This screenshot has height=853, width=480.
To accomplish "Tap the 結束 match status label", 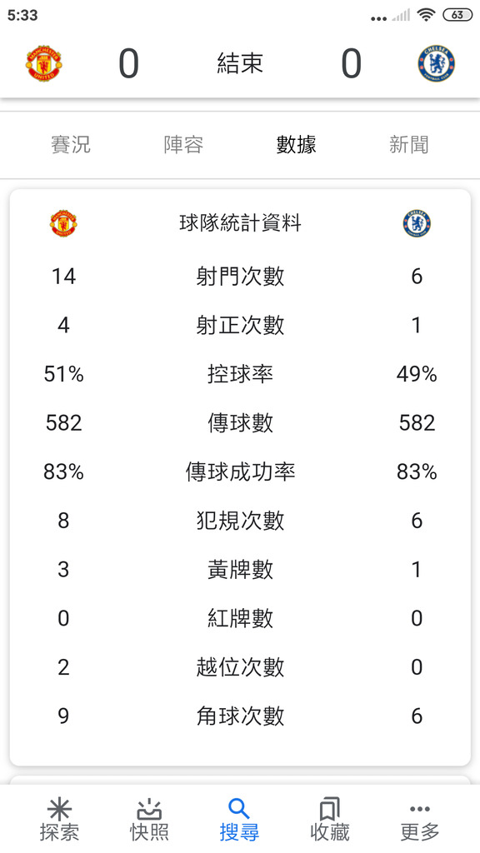I will (x=240, y=63).
